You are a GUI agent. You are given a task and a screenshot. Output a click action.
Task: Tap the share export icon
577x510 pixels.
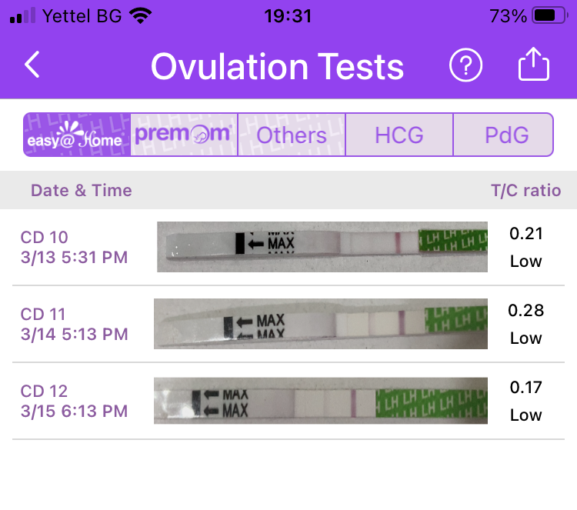[x=534, y=66]
